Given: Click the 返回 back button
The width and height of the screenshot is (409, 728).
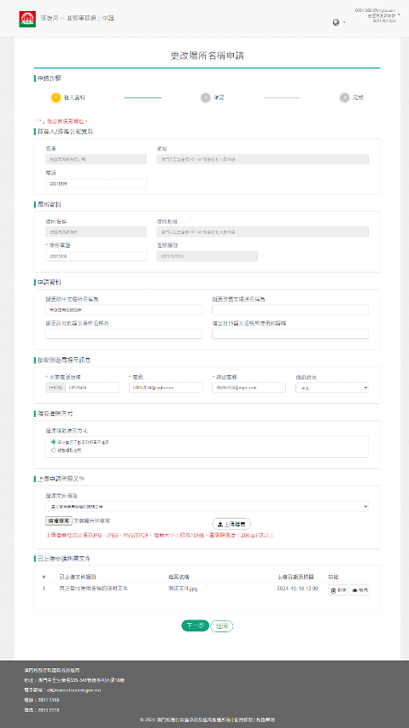Looking at the screenshot, I should pyautogui.click(x=222, y=625).
